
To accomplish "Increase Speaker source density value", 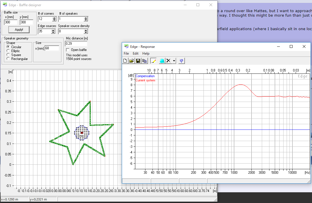I will [86, 30].
